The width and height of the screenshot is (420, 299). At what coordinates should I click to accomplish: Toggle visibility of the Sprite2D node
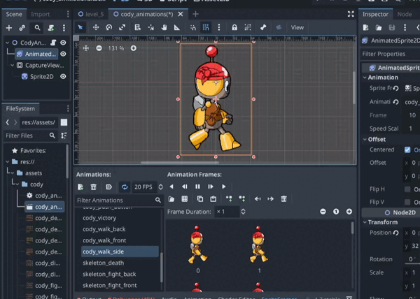(63, 77)
